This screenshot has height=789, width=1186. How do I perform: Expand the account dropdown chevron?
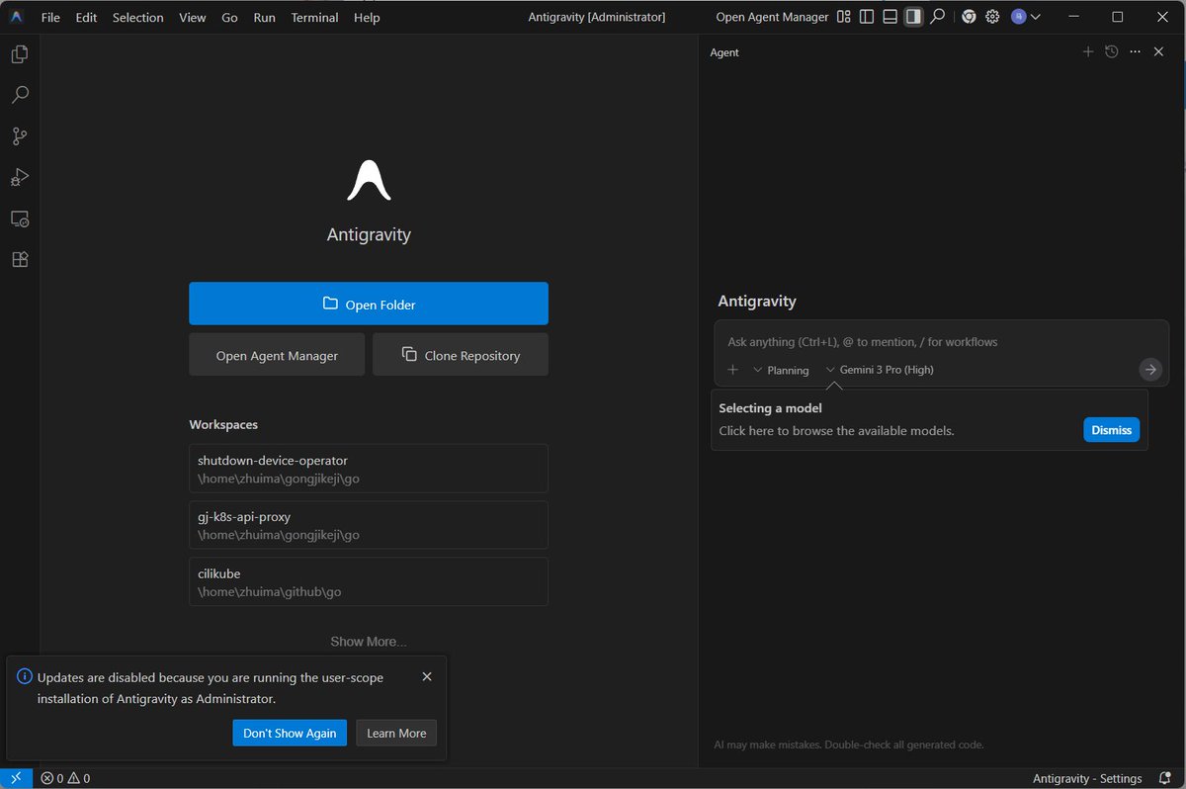(x=1035, y=17)
